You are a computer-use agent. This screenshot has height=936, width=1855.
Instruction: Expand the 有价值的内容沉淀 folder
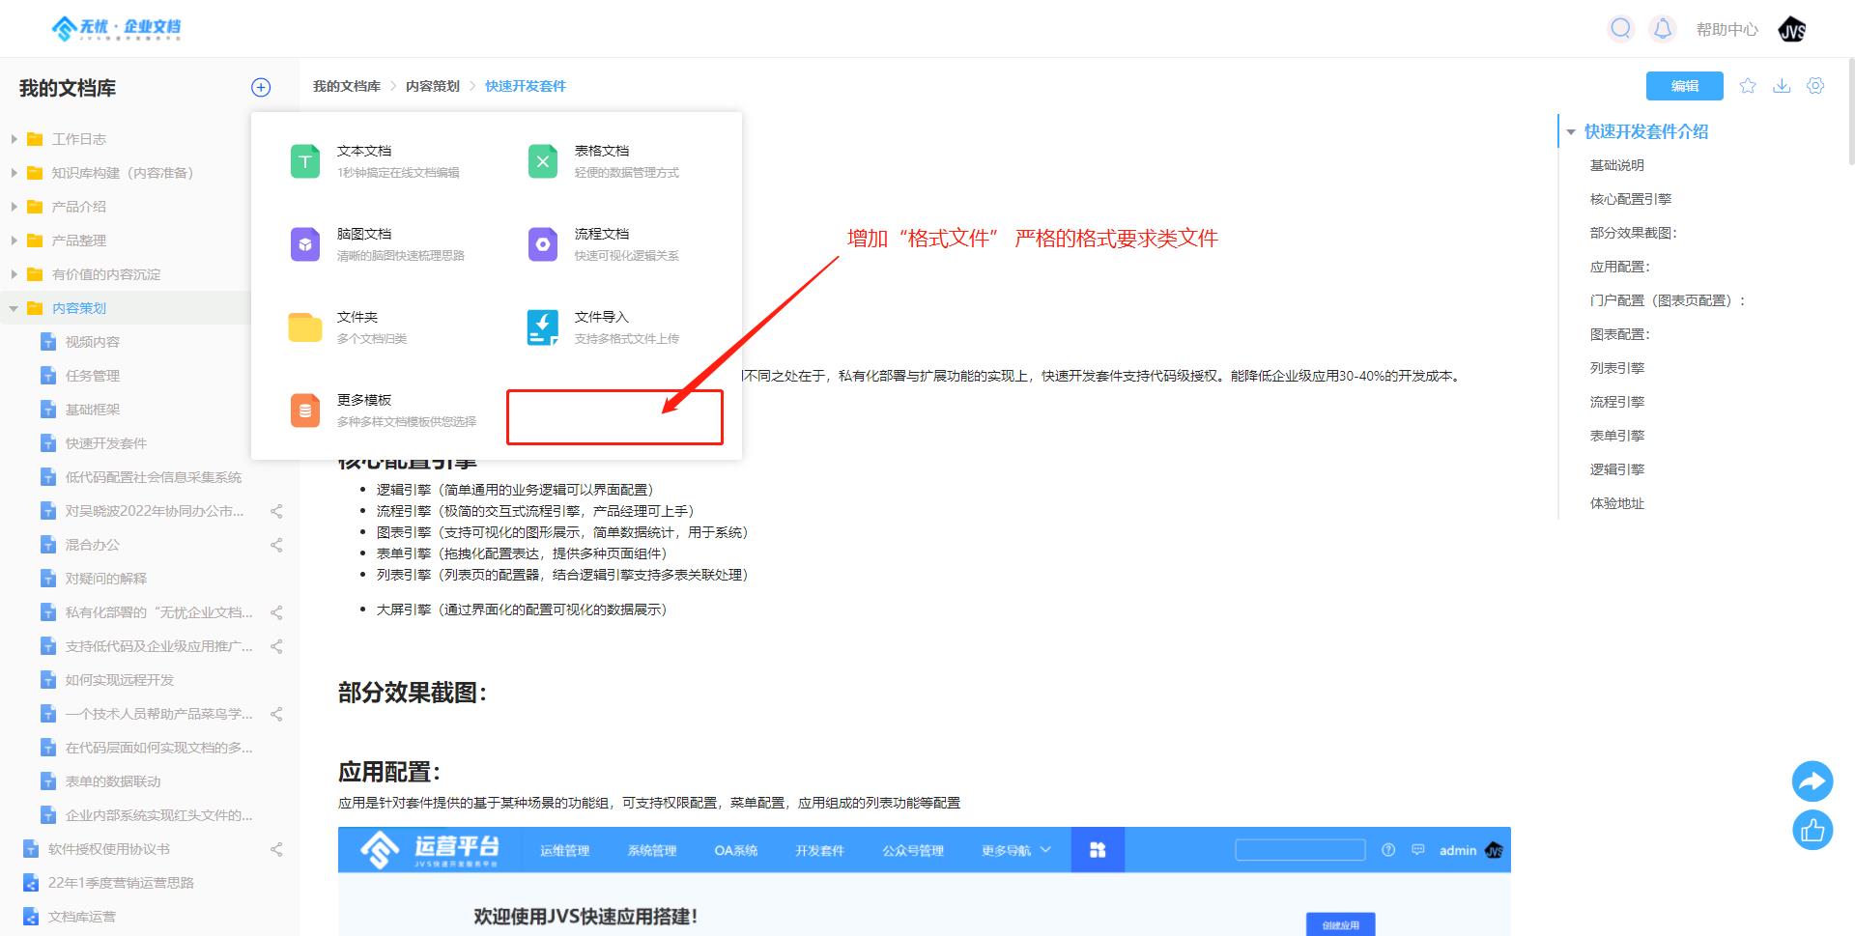coord(14,274)
